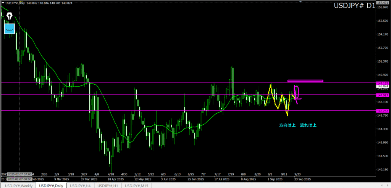Click the 146.267 magenta price label
The width and height of the screenshot is (391, 188).
tap(383, 111)
